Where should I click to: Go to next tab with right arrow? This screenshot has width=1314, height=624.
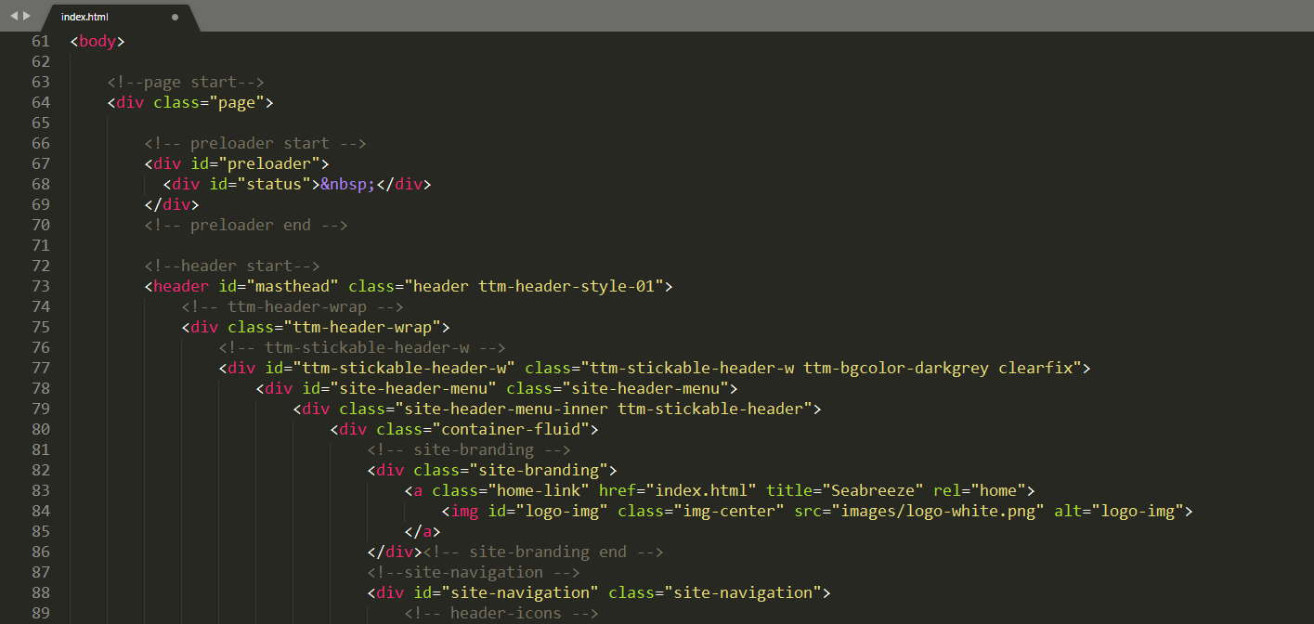coord(27,16)
